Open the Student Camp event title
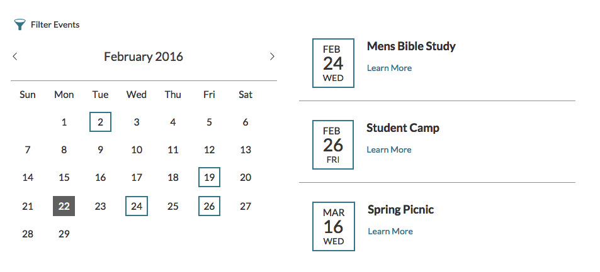The height and width of the screenshot is (272, 600). coord(402,128)
